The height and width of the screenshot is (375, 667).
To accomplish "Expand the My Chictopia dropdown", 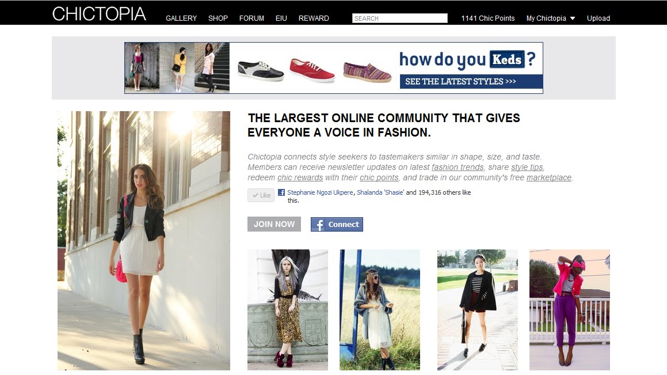I will (550, 18).
